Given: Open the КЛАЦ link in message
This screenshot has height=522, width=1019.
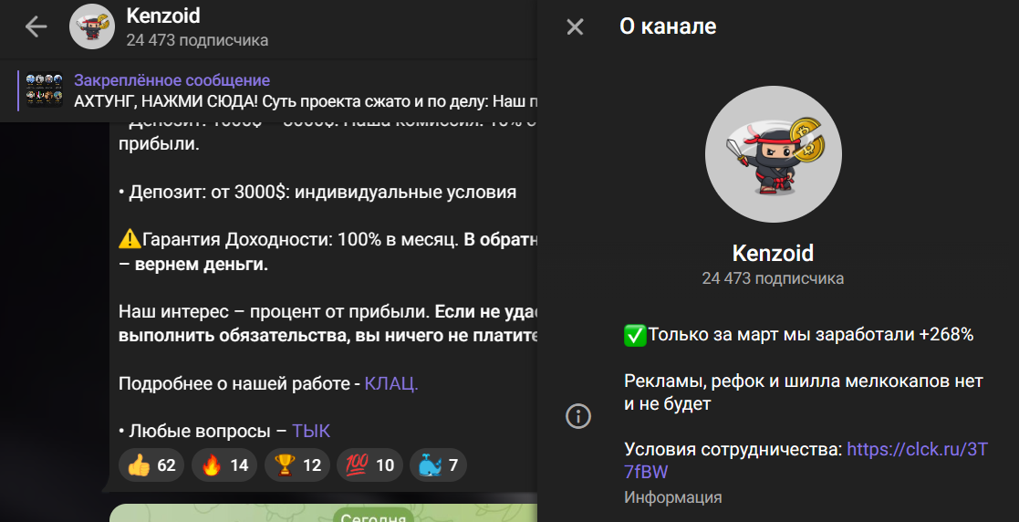Looking at the screenshot, I should [x=391, y=384].
